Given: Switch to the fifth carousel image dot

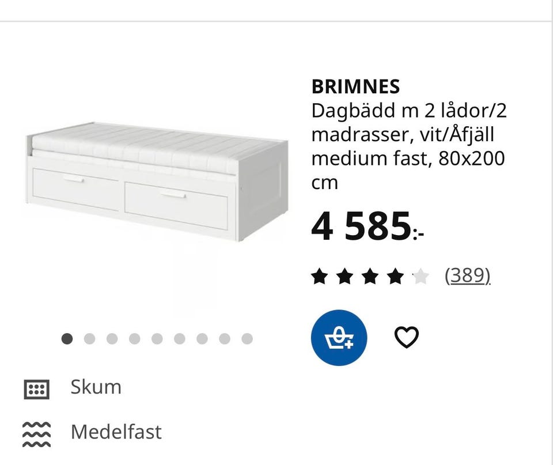Looking at the screenshot, I should [x=157, y=339].
